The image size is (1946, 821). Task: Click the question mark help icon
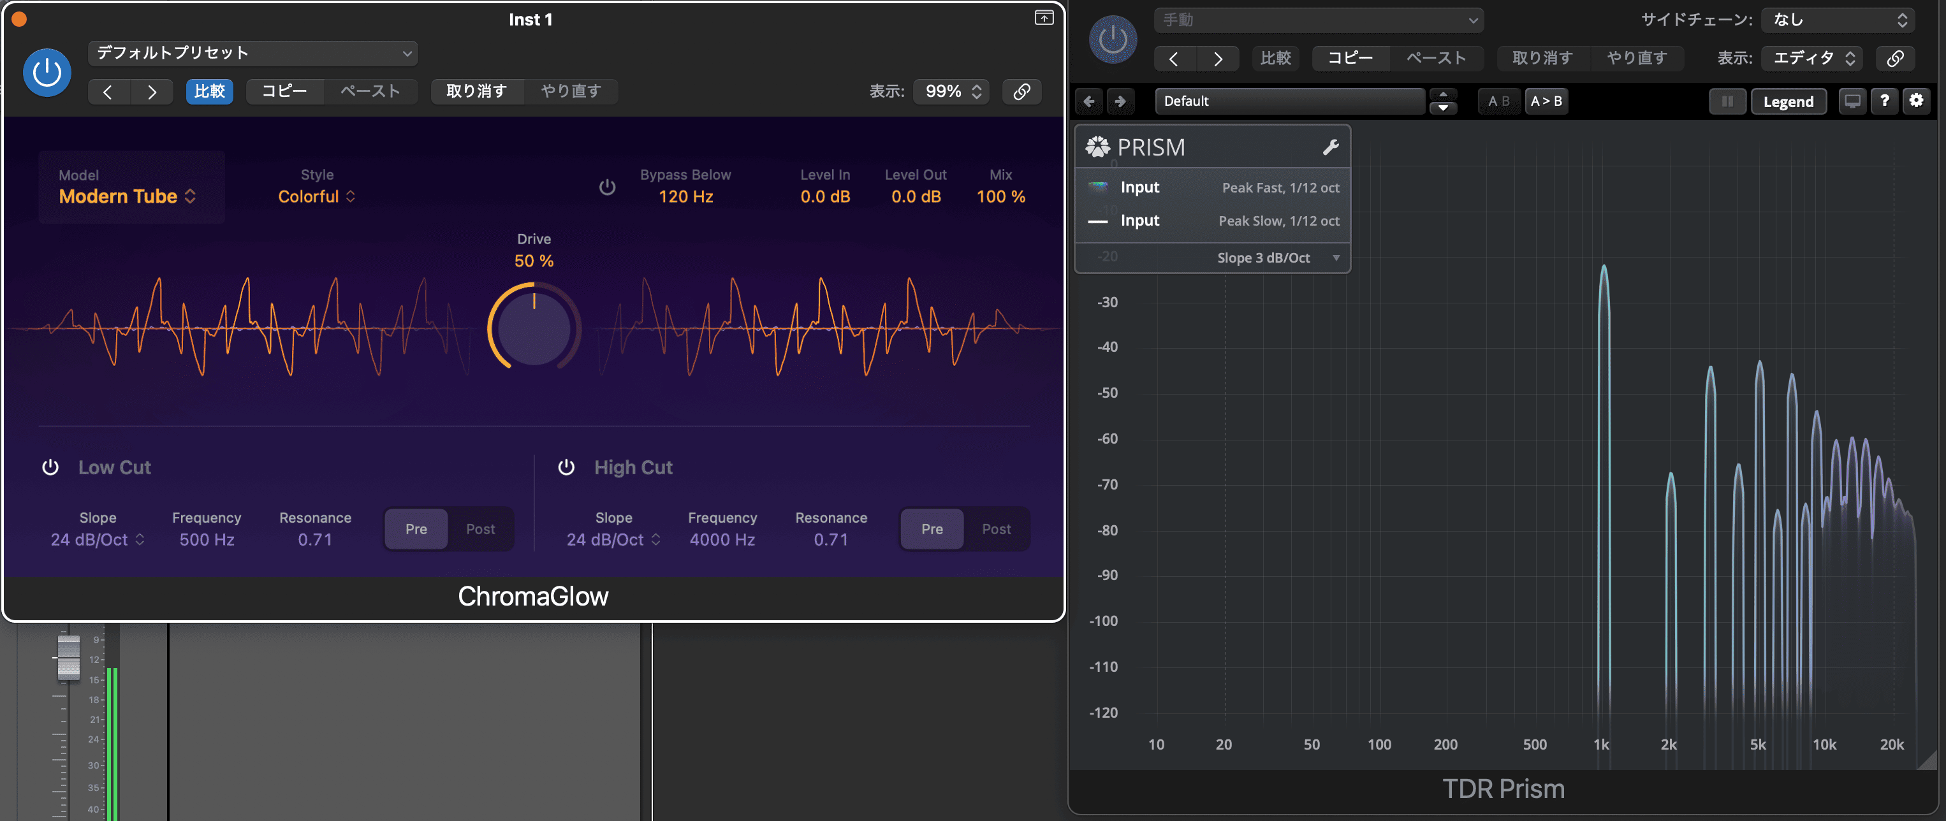tap(1885, 101)
